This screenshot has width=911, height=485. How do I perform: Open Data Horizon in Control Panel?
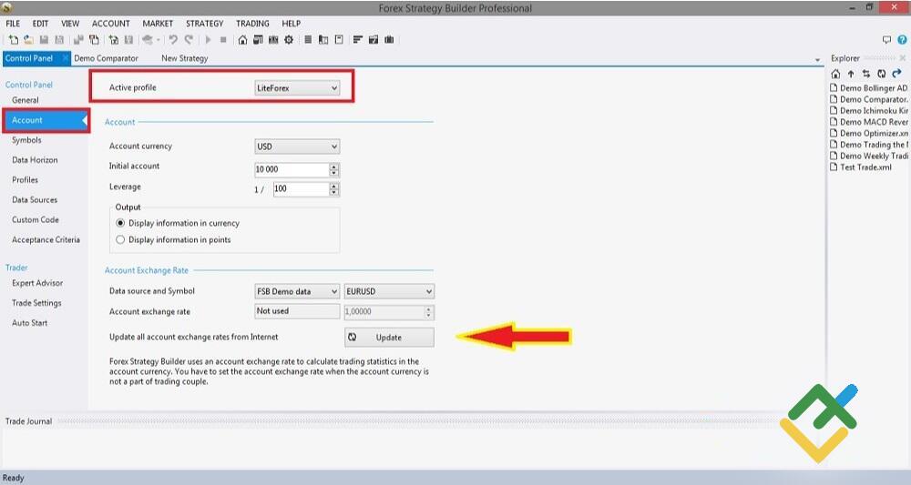pos(35,160)
